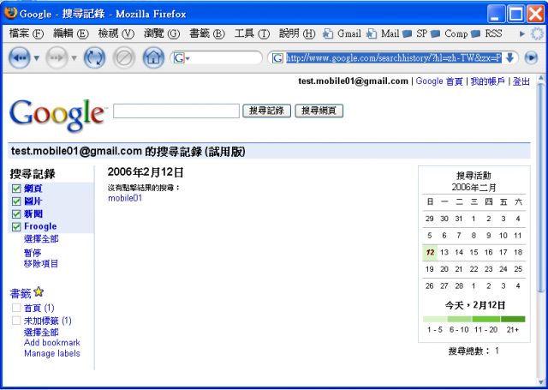Click the Firefox logo in title bar
This screenshot has height=390, width=548.
click(x=10, y=13)
